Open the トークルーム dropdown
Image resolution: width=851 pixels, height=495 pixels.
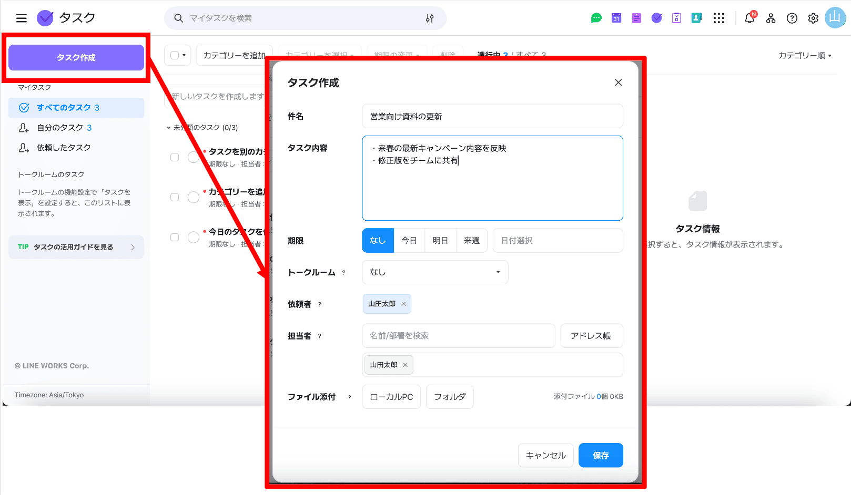tap(434, 272)
